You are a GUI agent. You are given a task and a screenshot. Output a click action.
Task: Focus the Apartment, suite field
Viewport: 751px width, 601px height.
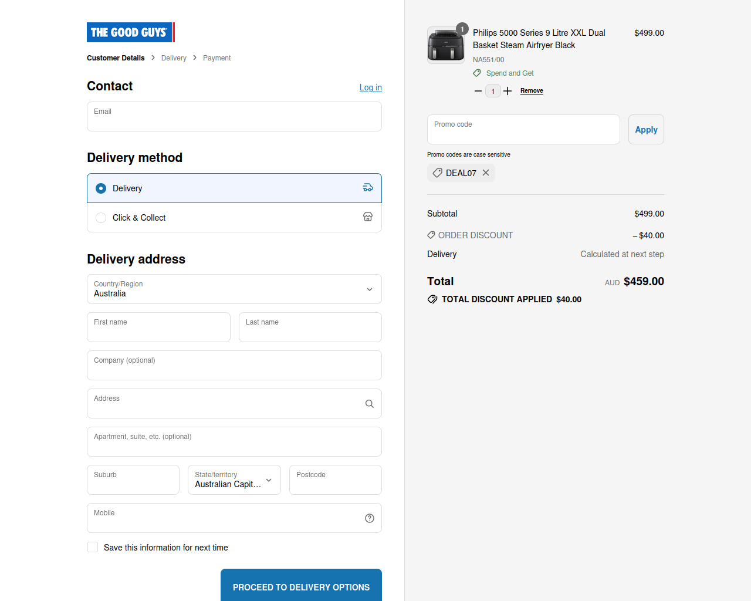pos(234,442)
